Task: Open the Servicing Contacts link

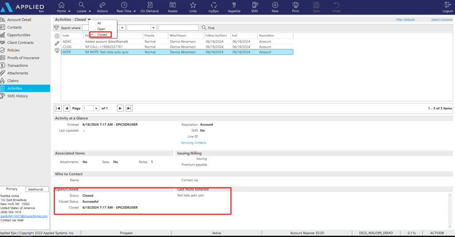Action: coord(194,143)
